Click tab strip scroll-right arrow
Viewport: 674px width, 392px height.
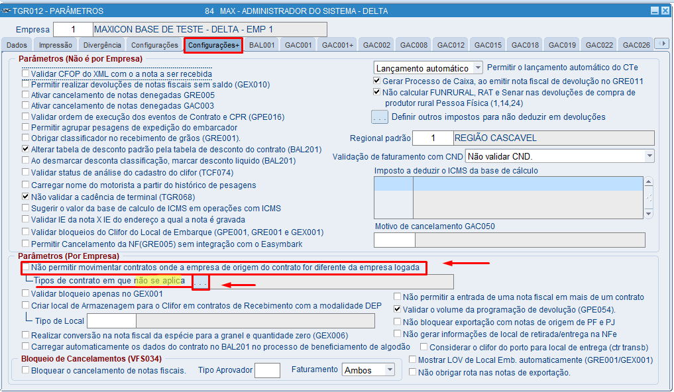(x=663, y=44)
